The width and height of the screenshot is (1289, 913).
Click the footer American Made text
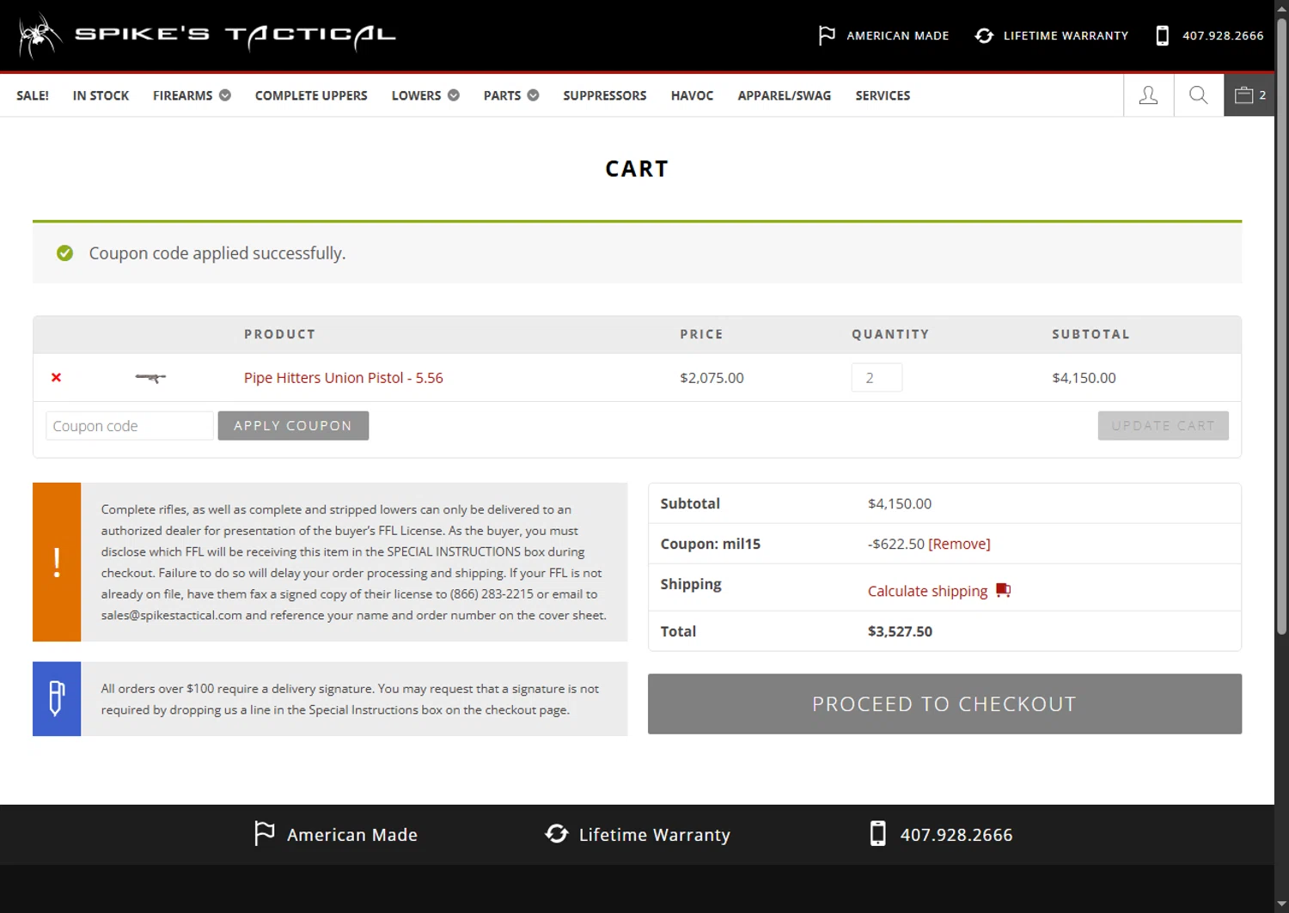tap(352, 835)
